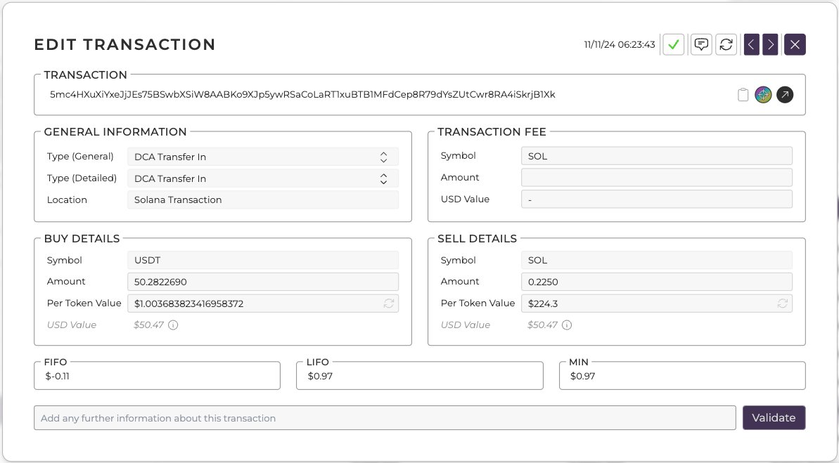839x463 pixels.
Task: Select the transaction hash text
Action: pyautogui.click(x=302, y=95)
